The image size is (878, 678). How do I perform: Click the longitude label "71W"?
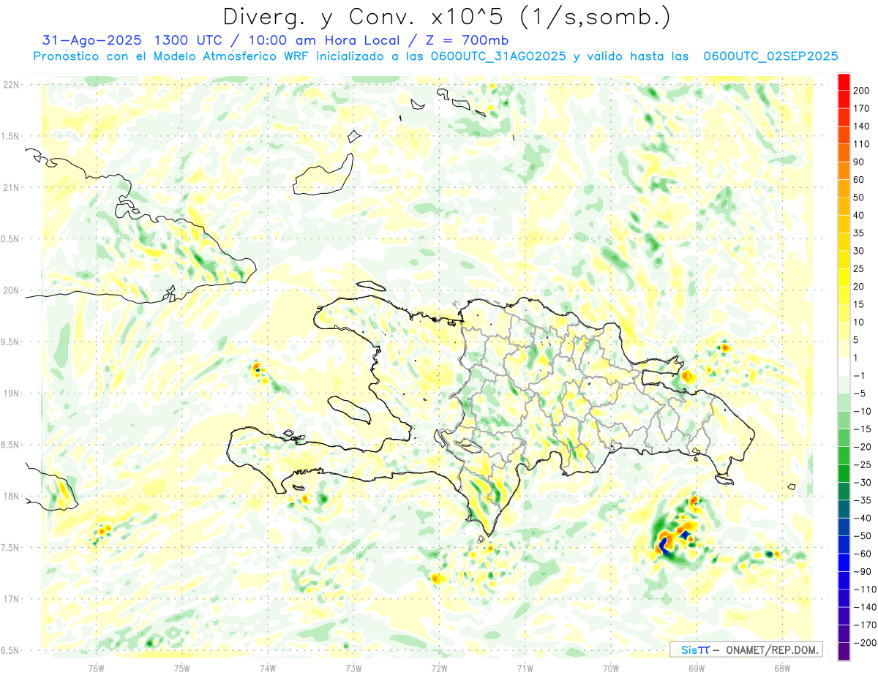(x=525, y=667)
